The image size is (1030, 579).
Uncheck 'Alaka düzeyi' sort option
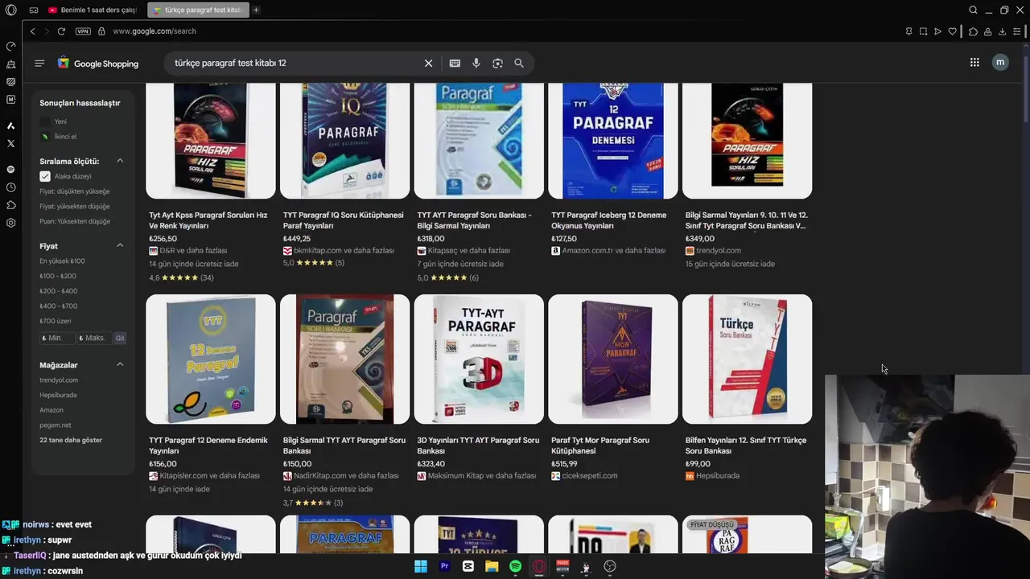pyautogui.click(x=45, y=176)
